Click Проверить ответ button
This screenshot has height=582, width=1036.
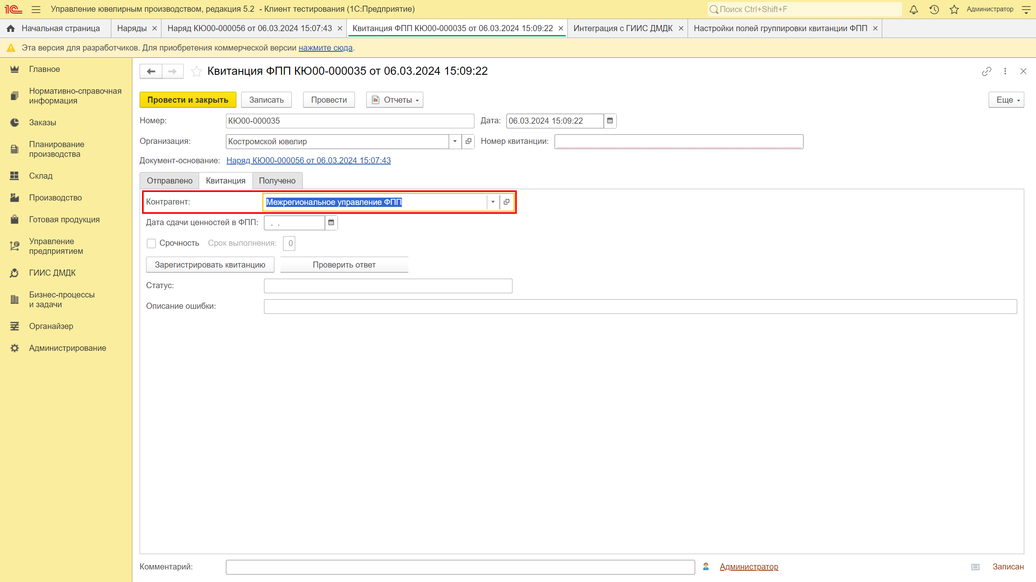pos(344,265)
